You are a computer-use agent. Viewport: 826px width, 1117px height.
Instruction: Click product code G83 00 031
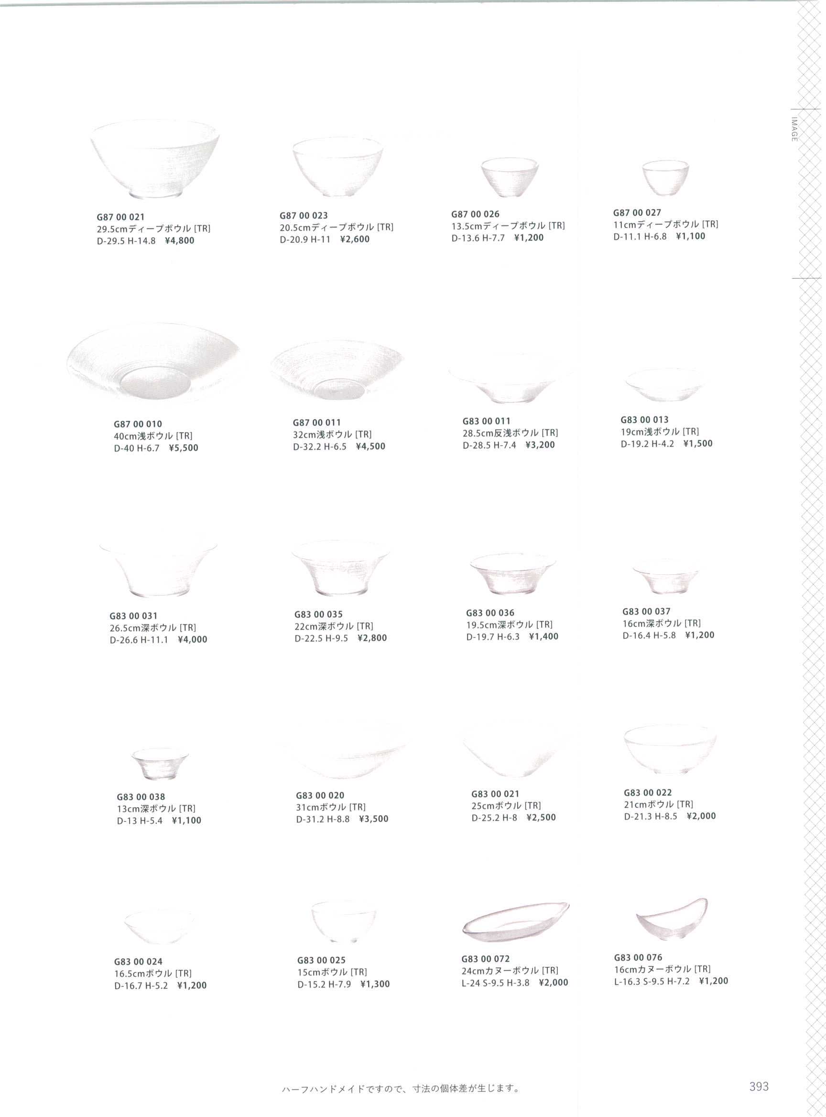133,616
